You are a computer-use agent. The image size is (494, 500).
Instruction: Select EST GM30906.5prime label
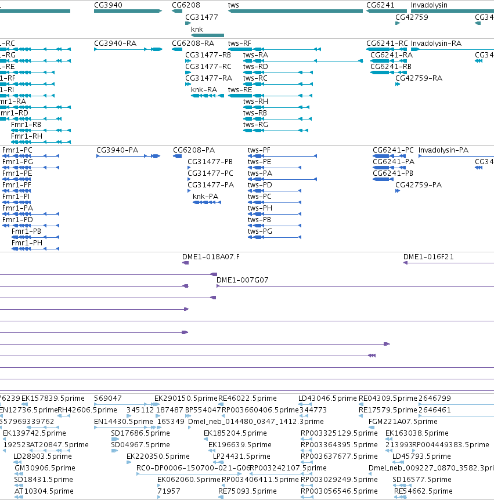[x=45, y=468]
